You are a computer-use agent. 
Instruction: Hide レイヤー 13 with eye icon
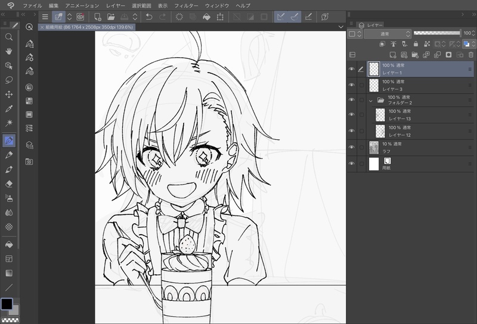pos(352,114)
